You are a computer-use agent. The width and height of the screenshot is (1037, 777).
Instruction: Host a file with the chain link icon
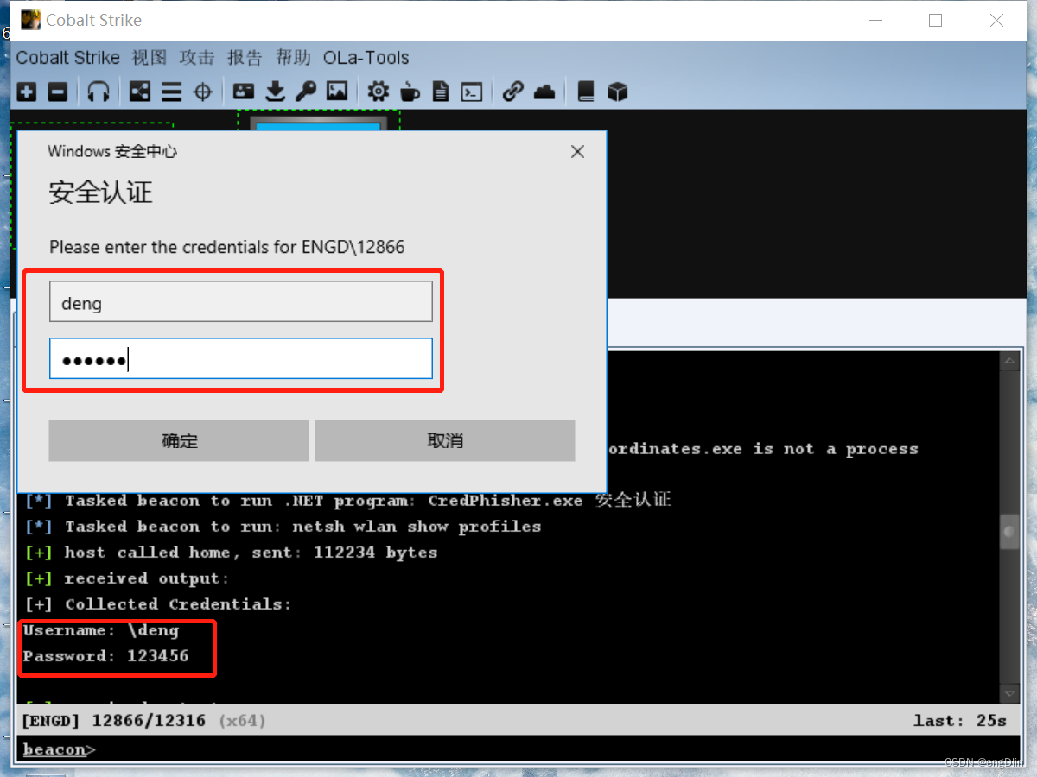pyautogui.click(x=513, y=92)
